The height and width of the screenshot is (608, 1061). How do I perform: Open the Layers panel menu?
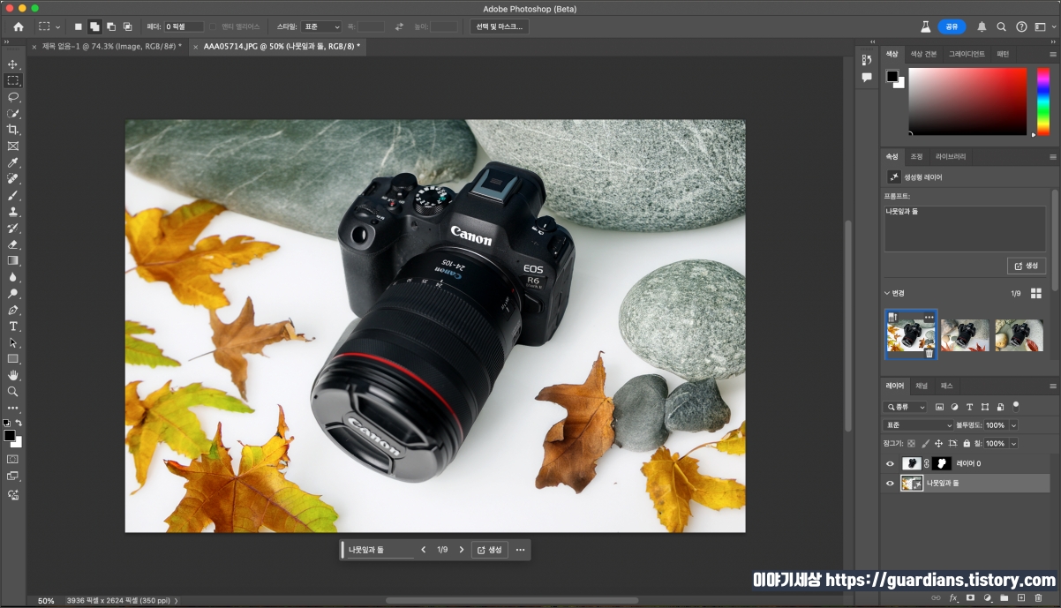click(1052, 386)
